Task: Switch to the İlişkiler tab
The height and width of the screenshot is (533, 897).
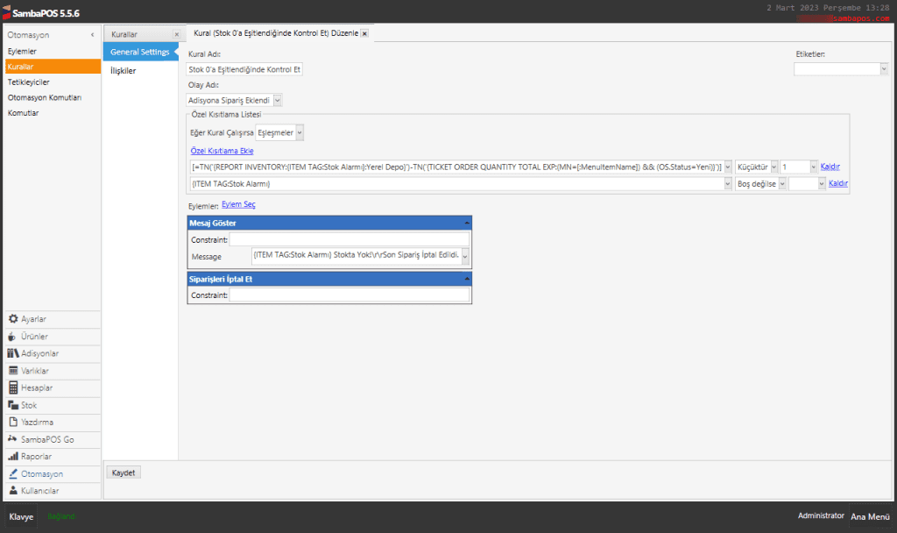Action: (x=123, y=70)
